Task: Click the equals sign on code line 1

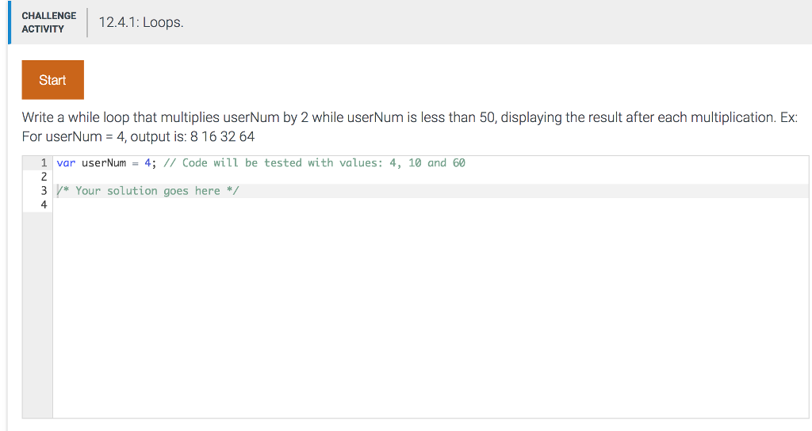Action: tap(135, 163)
